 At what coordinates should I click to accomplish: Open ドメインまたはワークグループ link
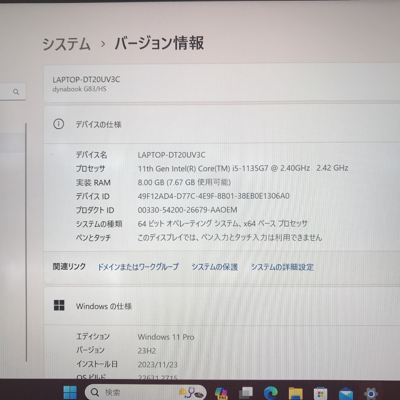click(x=138, y=267)
